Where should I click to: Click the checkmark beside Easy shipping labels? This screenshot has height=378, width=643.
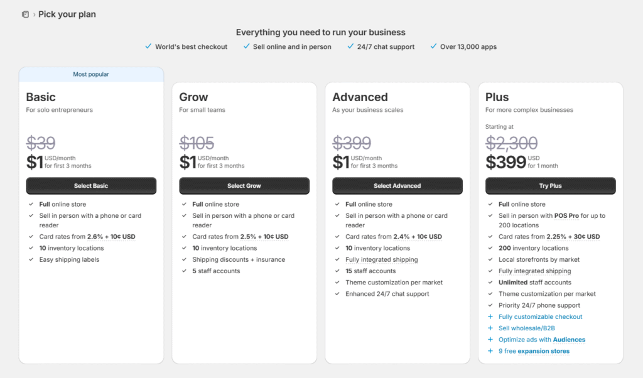coord(31,260)
